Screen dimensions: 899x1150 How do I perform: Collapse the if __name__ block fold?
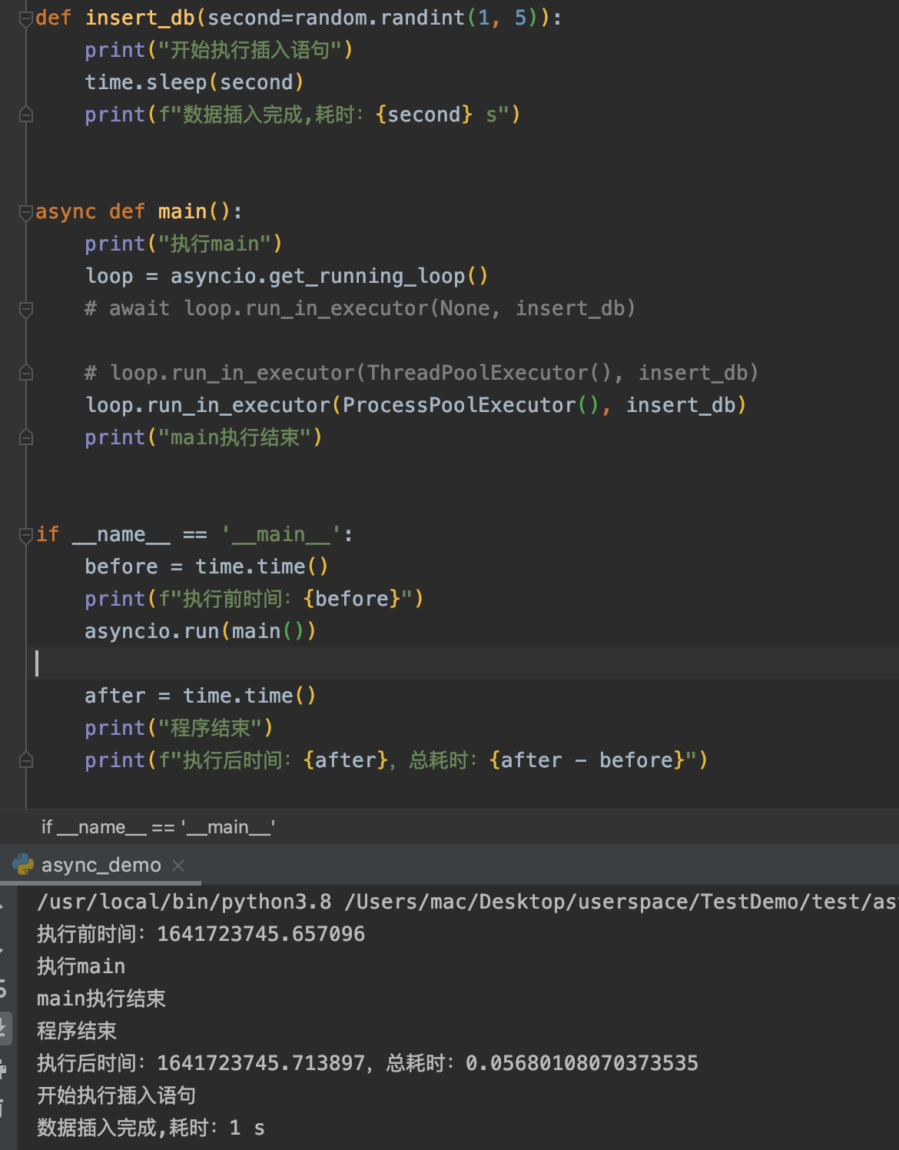coord(26,535)
